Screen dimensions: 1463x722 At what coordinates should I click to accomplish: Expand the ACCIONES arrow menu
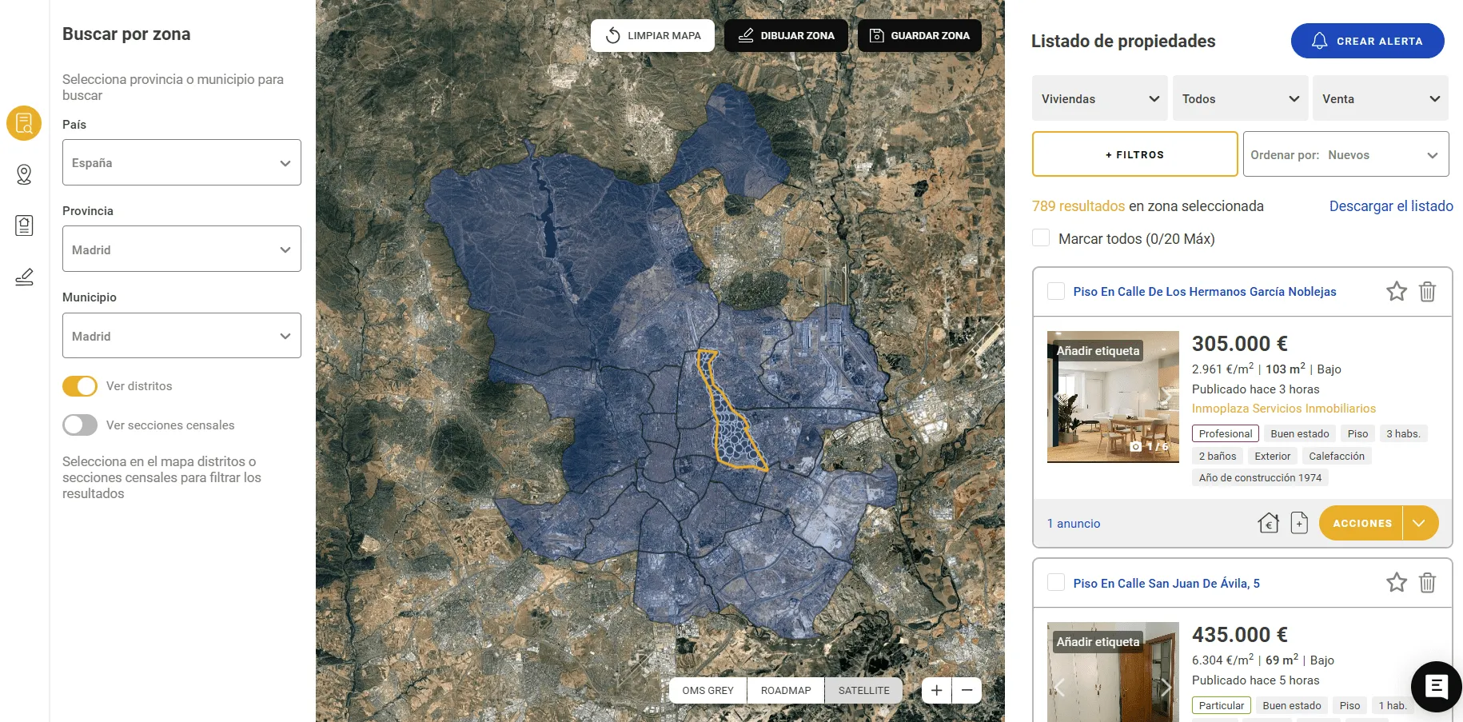(1419, 523)
